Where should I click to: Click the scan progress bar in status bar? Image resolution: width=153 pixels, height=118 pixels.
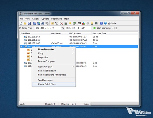tap(115, 104)
